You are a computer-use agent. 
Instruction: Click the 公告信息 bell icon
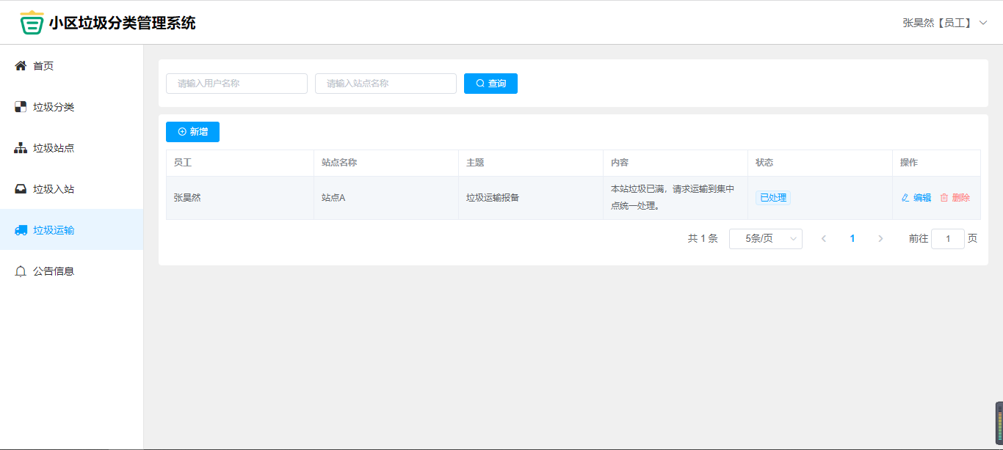point(21,271)
